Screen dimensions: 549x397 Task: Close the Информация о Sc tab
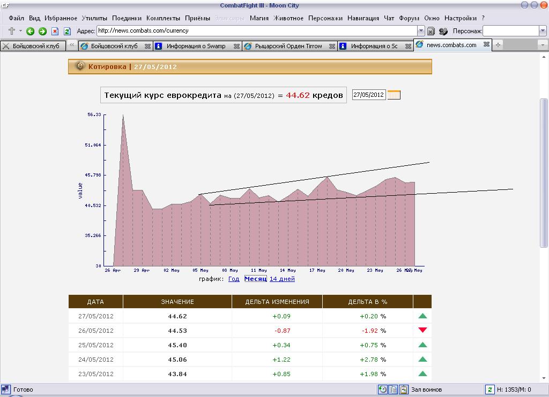coord(408,46)
